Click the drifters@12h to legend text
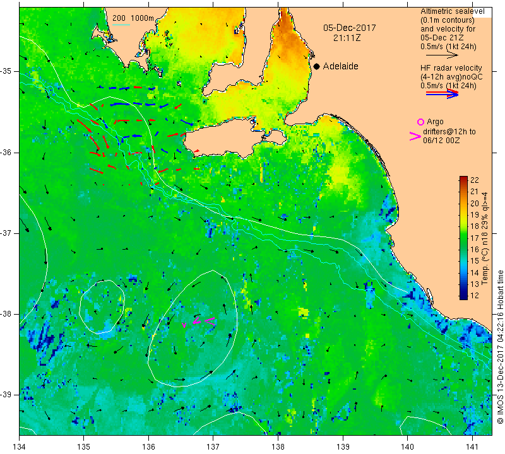505x454 pixels. (449, 132)
